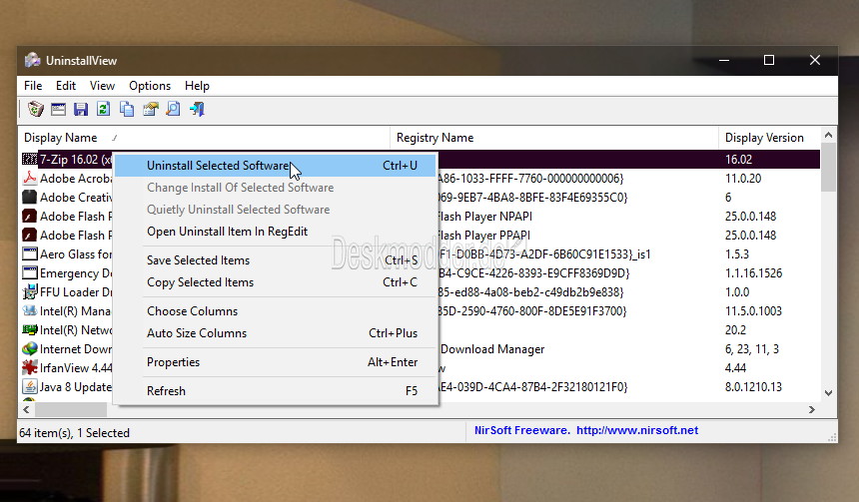This screenshot has width=859, height=502.
Task: Click the Copy Selected Items toolbar icon
Action: 127,109
